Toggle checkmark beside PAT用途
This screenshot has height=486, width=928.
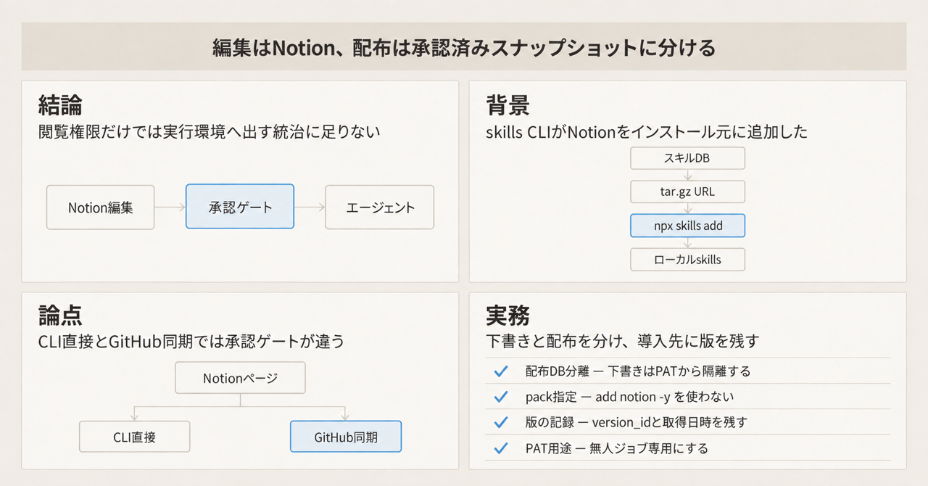pos(500,448)
